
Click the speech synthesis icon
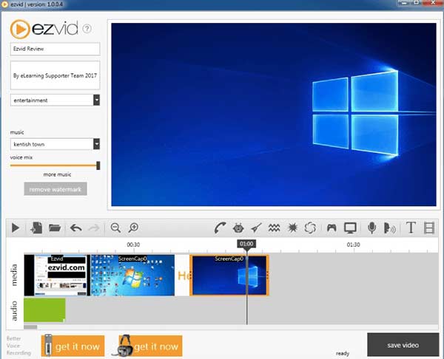pyautogui.click(x=389, y=228)
